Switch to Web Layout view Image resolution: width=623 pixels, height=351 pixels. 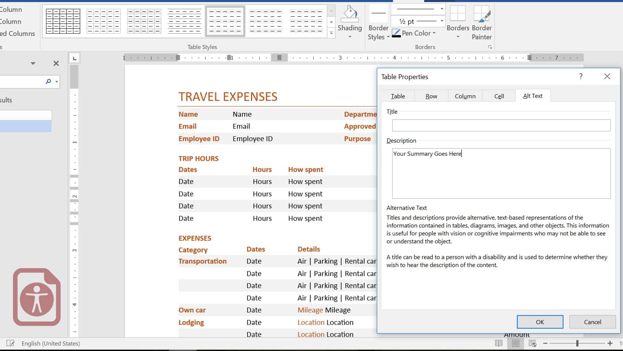pos(532,343)
